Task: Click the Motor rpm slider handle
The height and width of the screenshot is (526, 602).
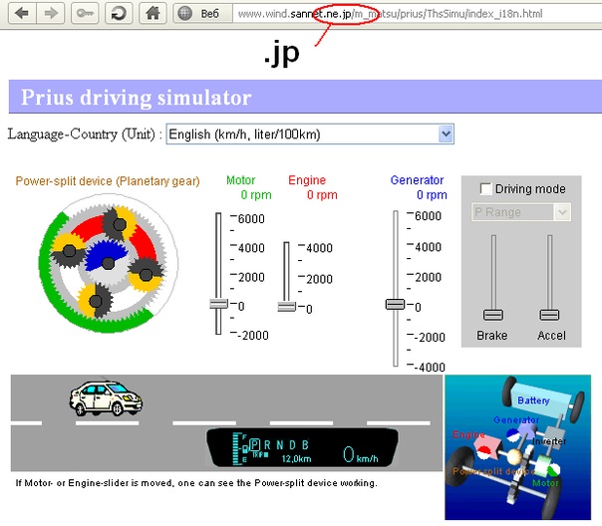Action: [219, 304]
